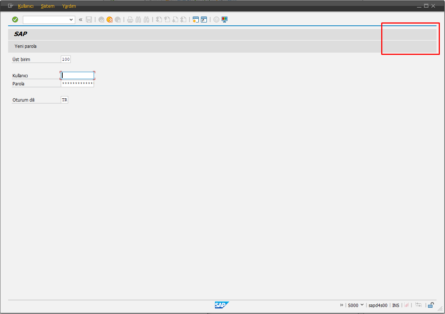Click the Find Next binoculars icon
Viewport: 445px width, 314px height.
(146, 20)
